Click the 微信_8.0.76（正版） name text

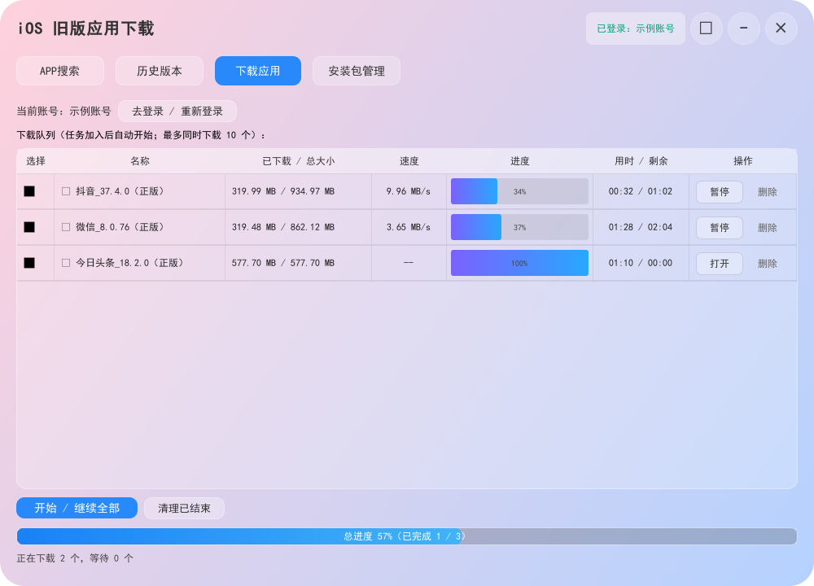pyautogui.click(x=122, y=227)
